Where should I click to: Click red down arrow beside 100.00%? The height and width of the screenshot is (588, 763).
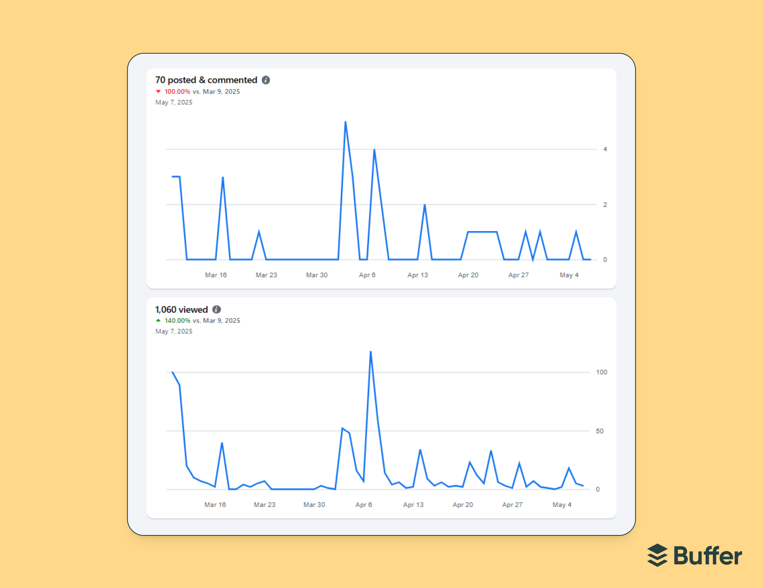pyautogui.click(x=158, y=91)
